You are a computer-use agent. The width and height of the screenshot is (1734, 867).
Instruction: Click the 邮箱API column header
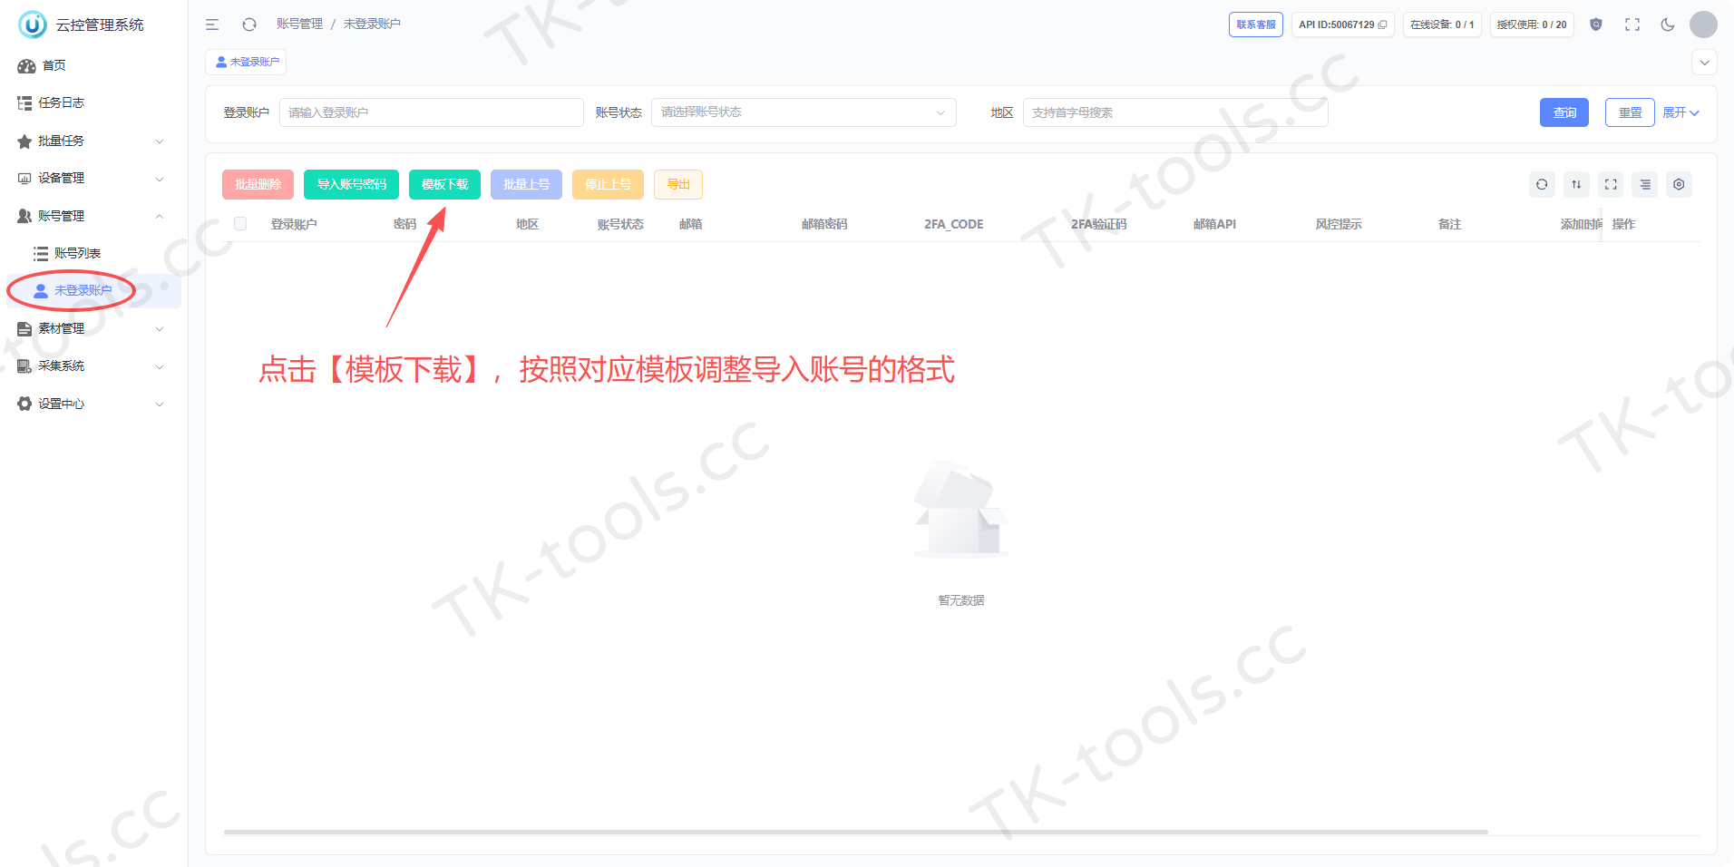pyautogui.click(x=1214, y=224)
